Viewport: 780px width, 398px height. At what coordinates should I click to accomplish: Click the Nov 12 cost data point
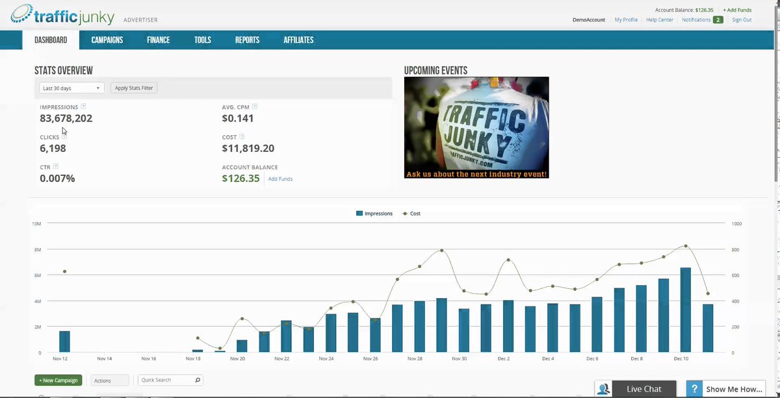[64, 271]
